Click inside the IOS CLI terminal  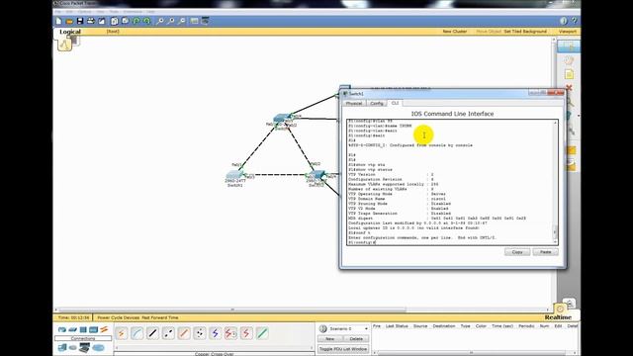point(449,182)
